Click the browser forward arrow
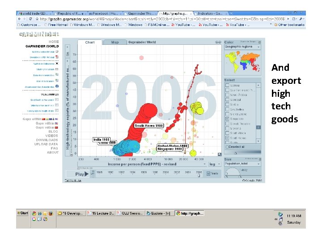Screen dimensions: 322x242 click(25, 19)
